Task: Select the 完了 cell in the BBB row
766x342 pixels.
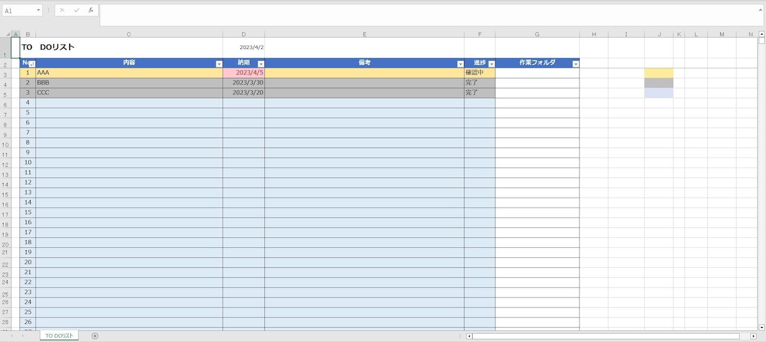Action: (480, 83)
